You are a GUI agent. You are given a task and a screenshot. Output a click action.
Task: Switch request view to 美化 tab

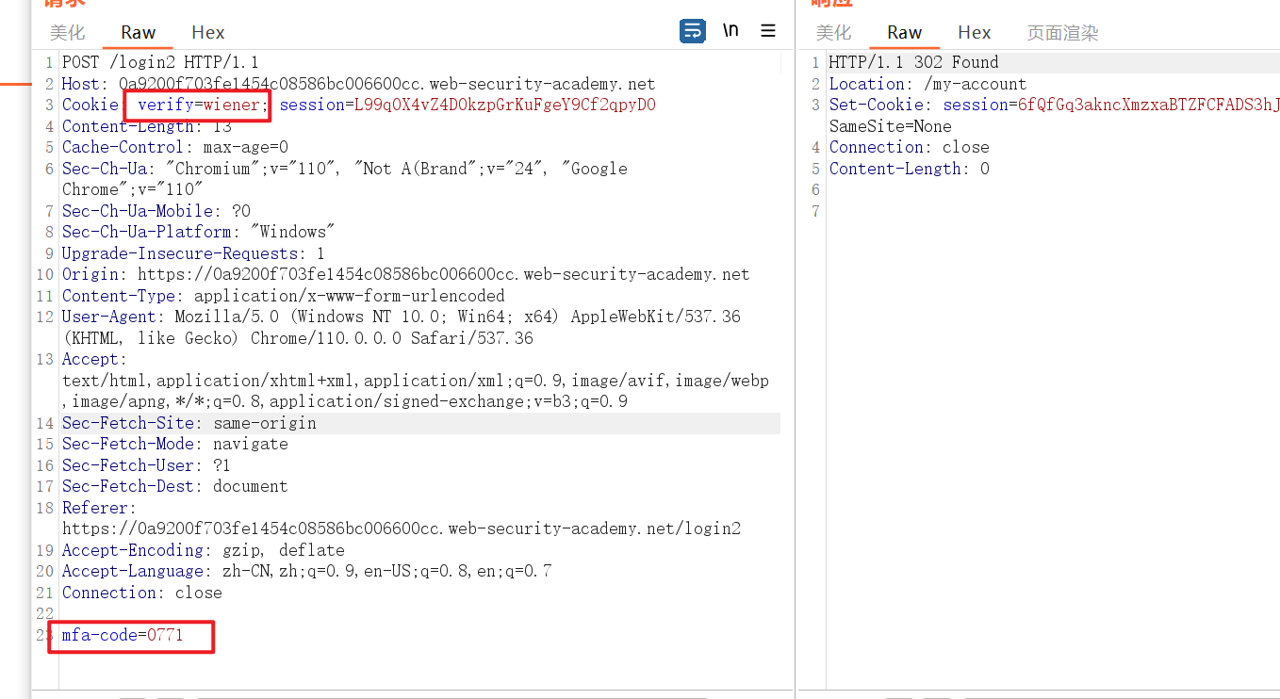(x=68, y=33)
